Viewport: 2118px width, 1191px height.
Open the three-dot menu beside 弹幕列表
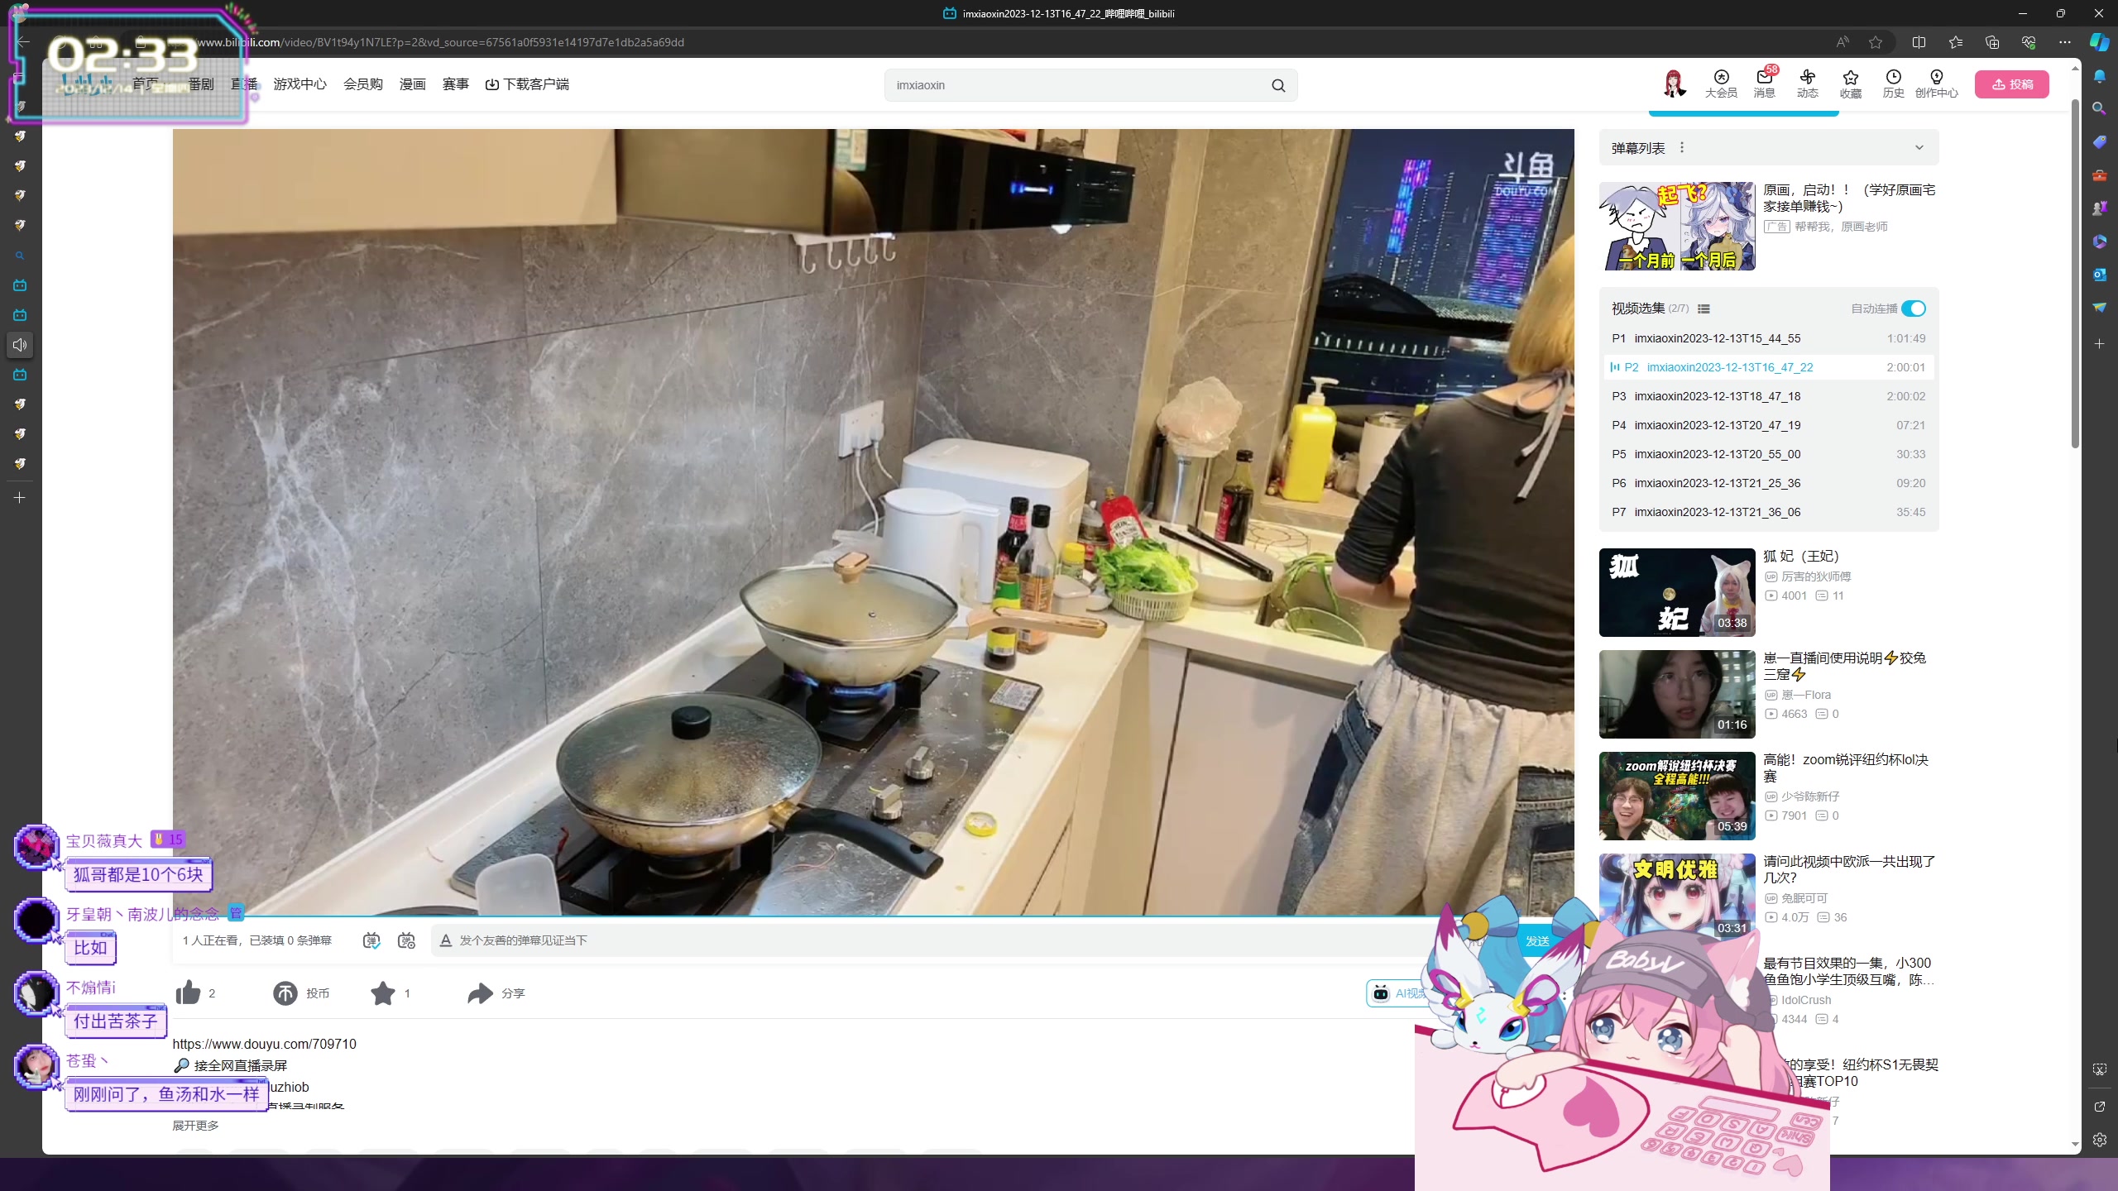coord(1682,147)
